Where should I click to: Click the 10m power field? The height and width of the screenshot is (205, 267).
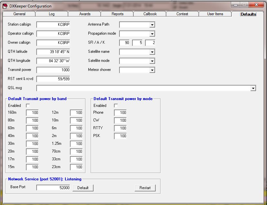tap(76, 120)
